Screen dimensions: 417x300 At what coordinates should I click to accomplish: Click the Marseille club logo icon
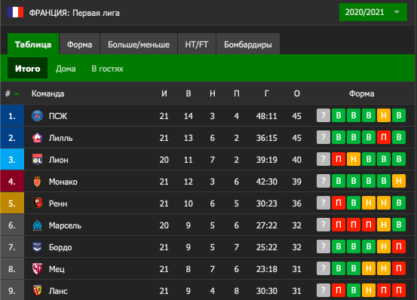37,225
